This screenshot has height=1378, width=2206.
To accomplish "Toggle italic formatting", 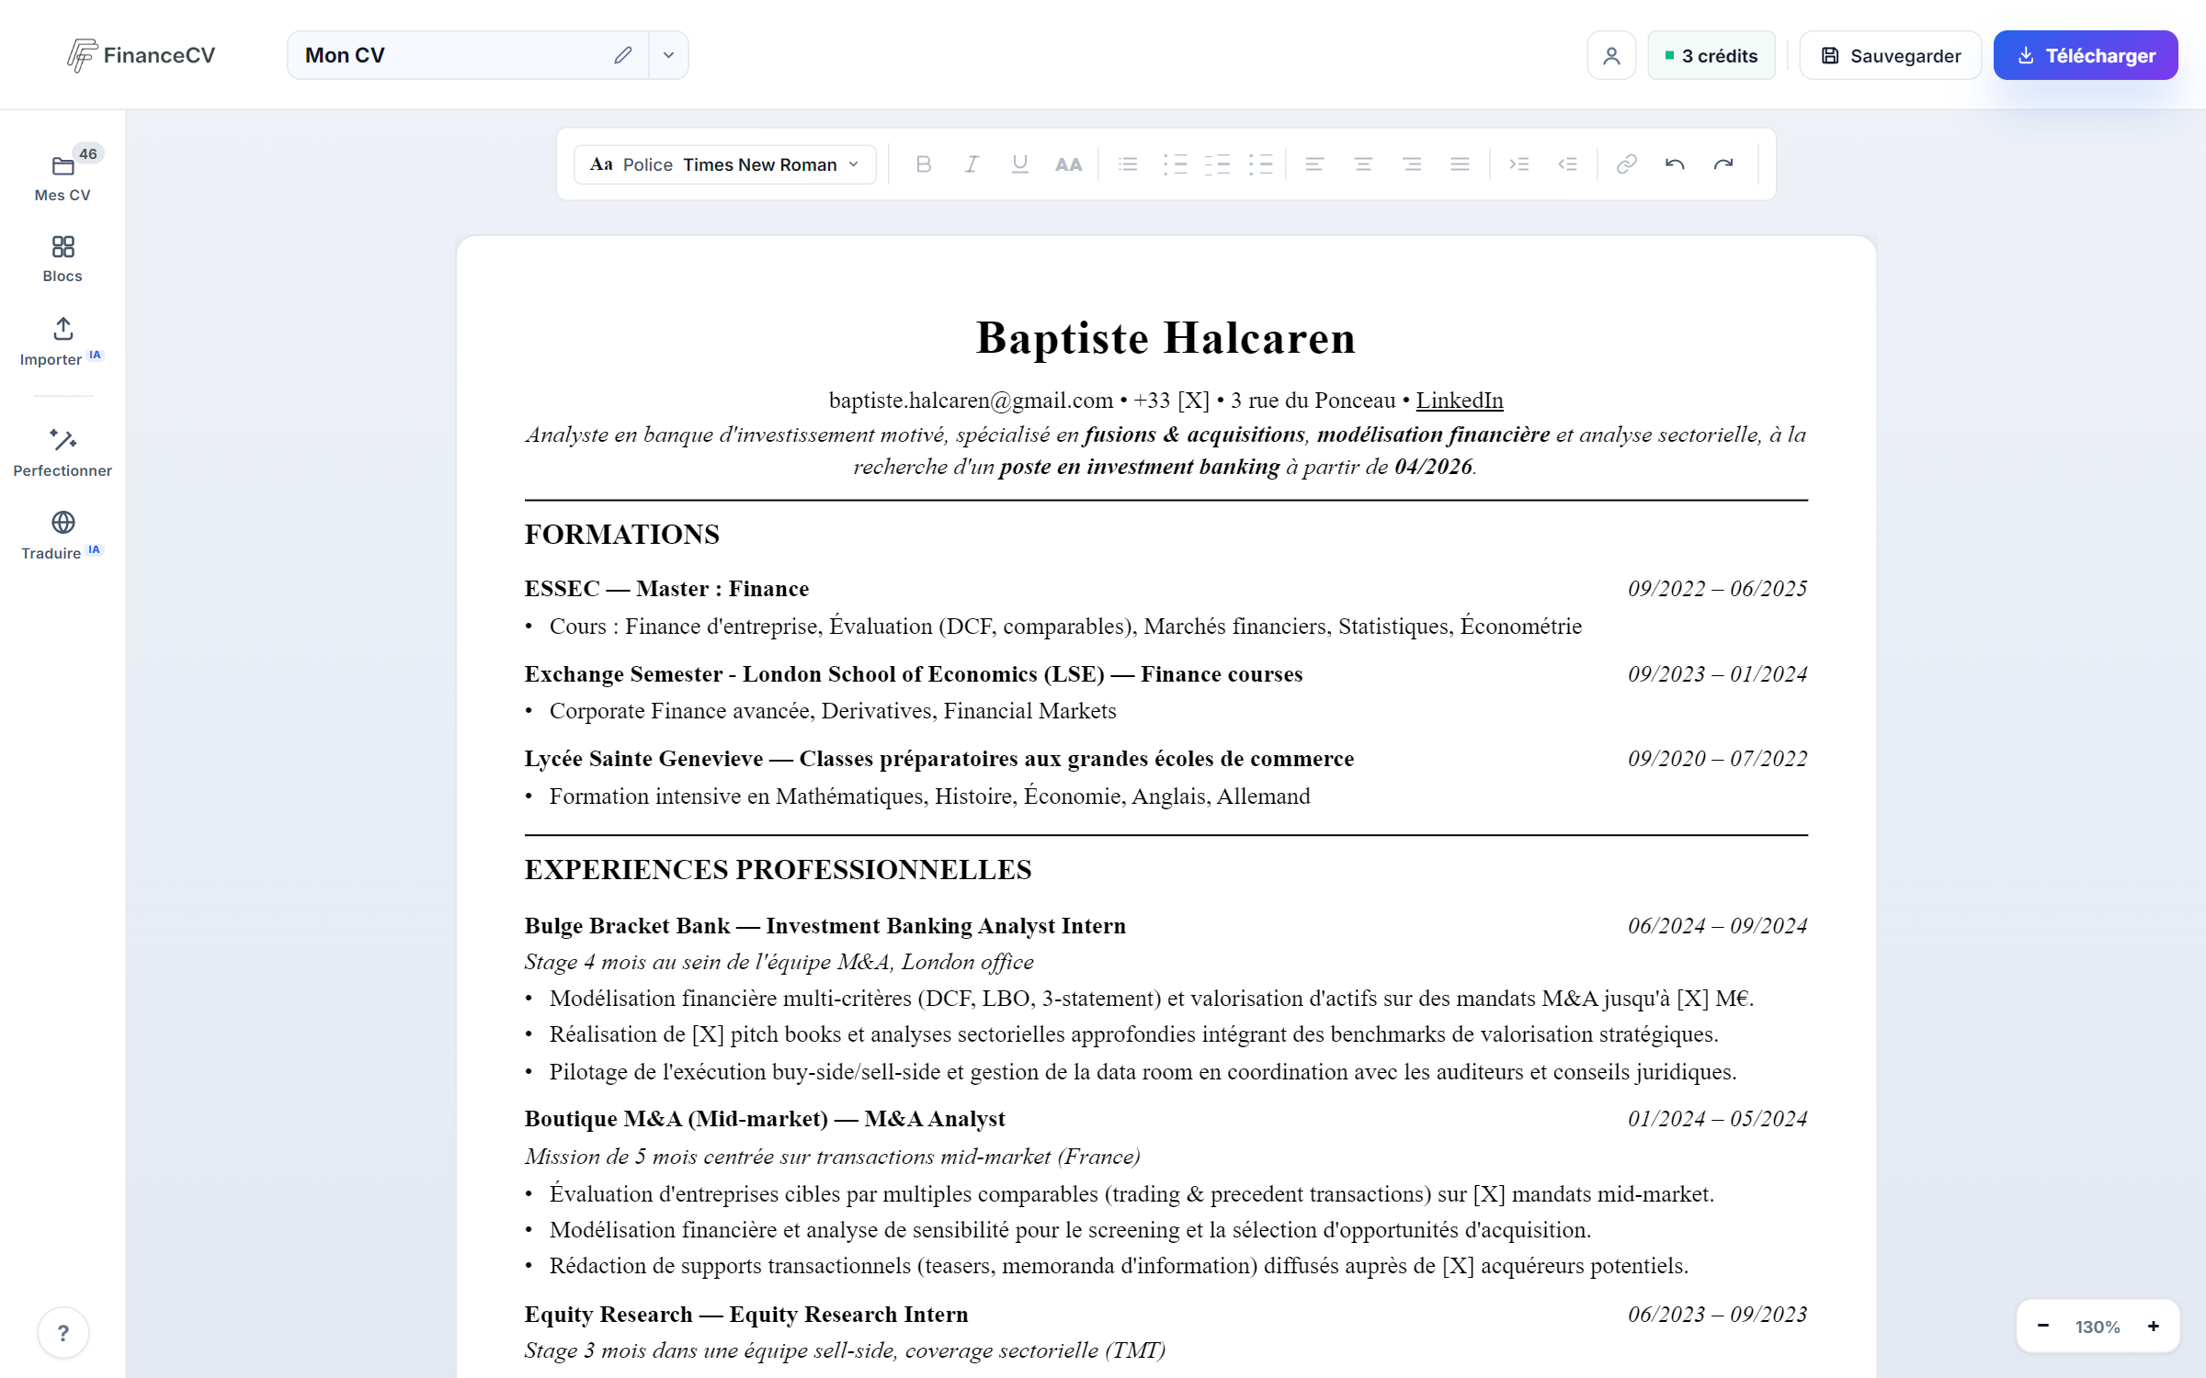I will [972, 164].
